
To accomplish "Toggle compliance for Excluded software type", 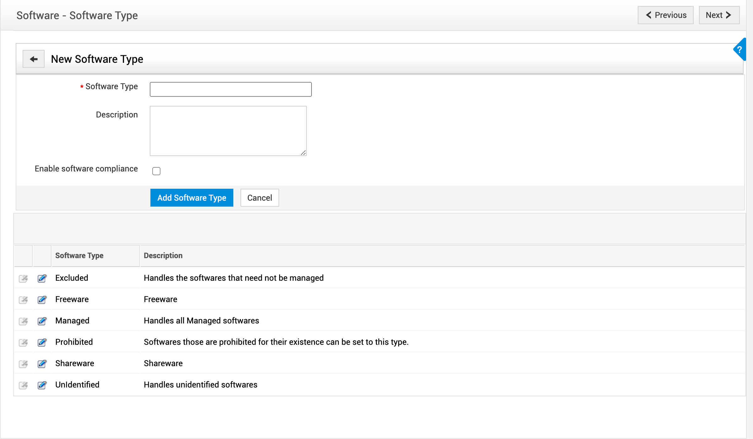I will 24,278.
